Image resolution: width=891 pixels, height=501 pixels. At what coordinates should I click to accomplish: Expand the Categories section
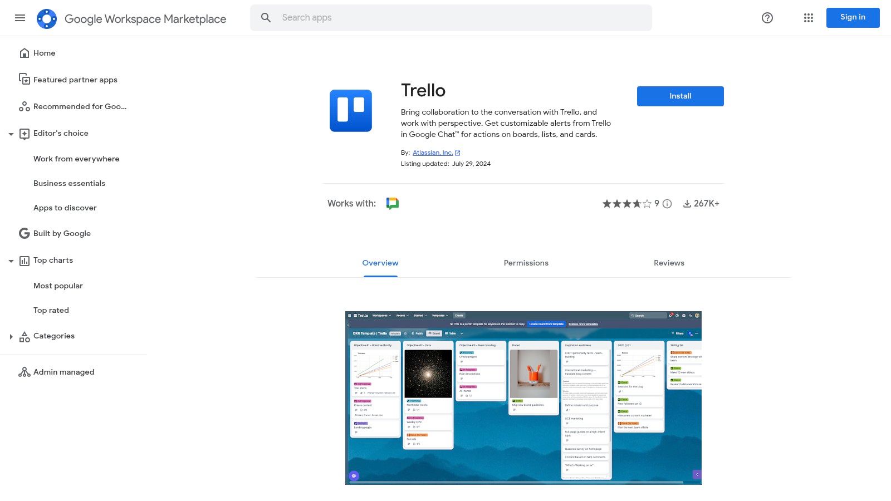(11, 336)
